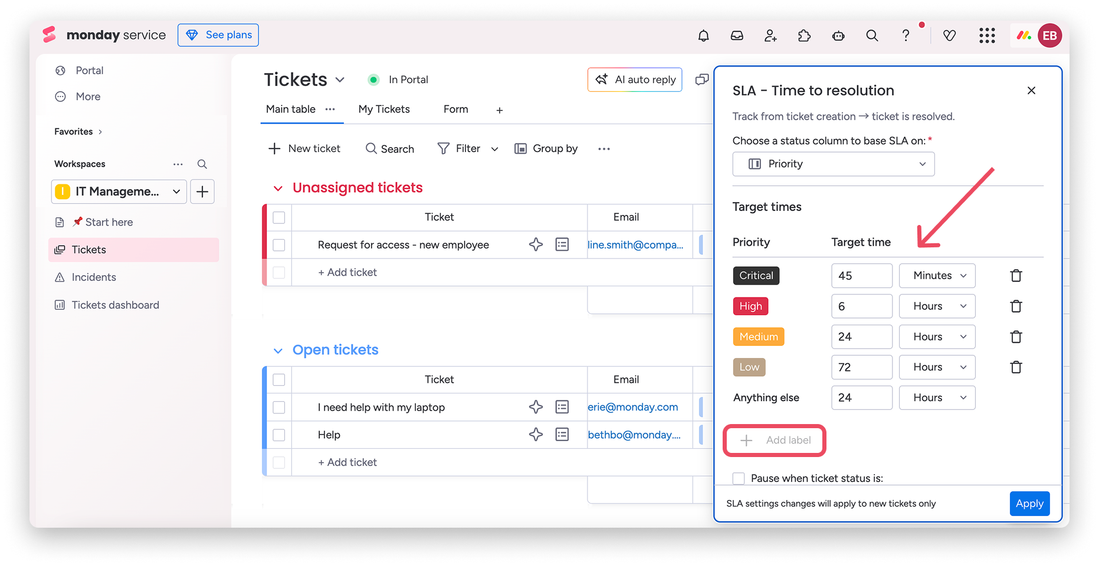The image size is (1099, 566).
Task: Collapse the Unassigned tickets group
Action: click(278, 188)
